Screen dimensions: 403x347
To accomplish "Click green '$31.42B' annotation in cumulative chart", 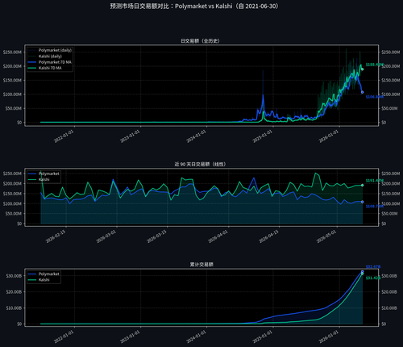I will [x=373, y=278].
